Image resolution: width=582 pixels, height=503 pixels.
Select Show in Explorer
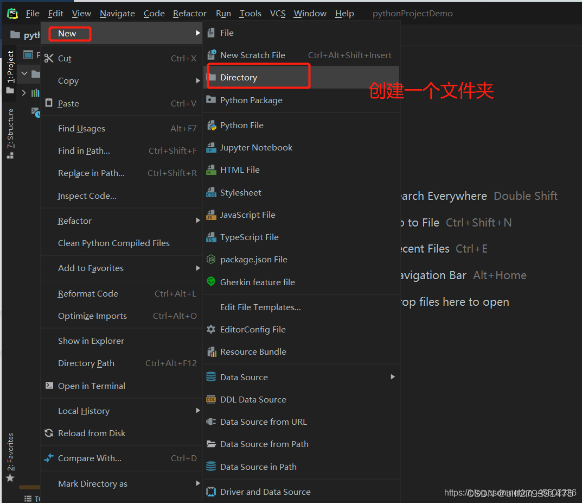(122, 341)
